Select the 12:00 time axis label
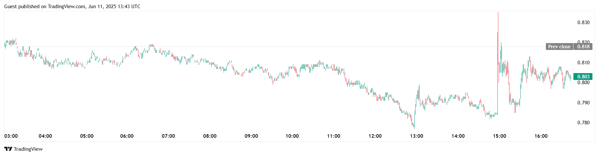This screenshot has width=599, height=156. pyautogui.click(x=375, y=136)
